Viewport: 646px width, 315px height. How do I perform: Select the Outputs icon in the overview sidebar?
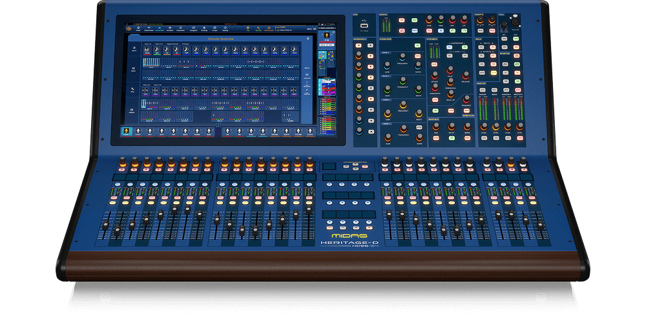coord(131,110)
